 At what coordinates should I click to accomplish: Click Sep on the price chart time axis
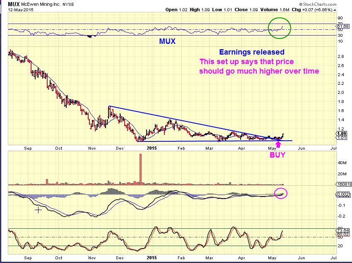(28, 148)
